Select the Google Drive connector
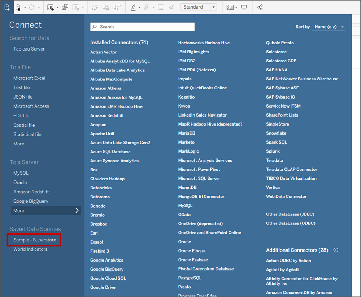This screenshot has height=297, width=361. [x=103, y=287]
